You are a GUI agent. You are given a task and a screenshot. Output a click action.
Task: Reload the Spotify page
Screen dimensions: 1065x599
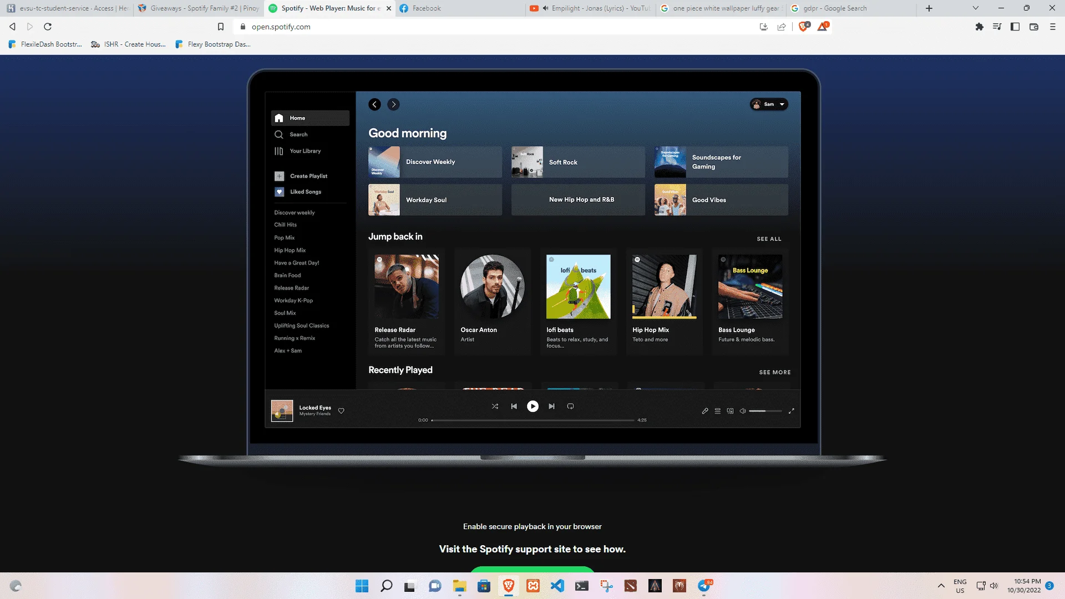coord(48,27)
